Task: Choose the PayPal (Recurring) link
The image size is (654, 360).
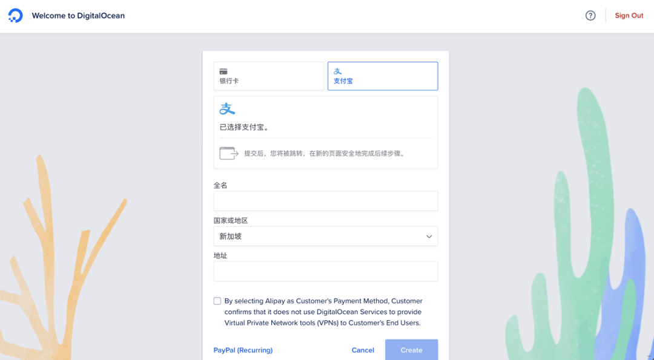Action: (x=243, y=350)
